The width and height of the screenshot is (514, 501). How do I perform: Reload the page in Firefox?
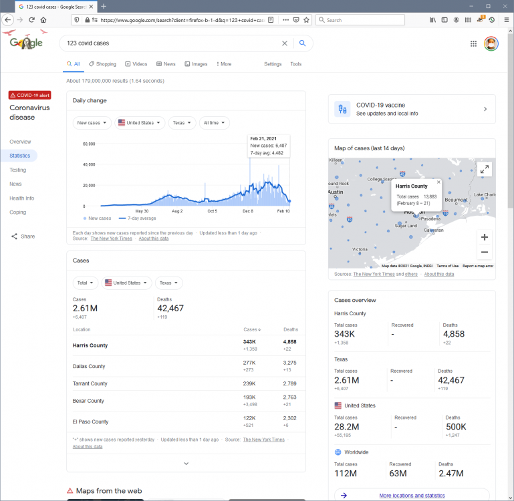pos(30,20)
